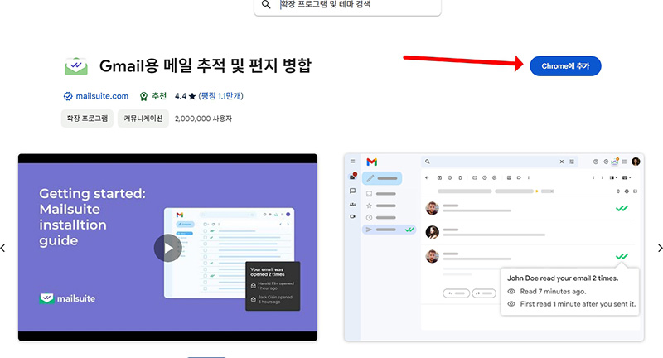Click the 커뮤니케이션 category chip
Screen dimensions: 663x358
pyautogui.click(x=143, y=119)
